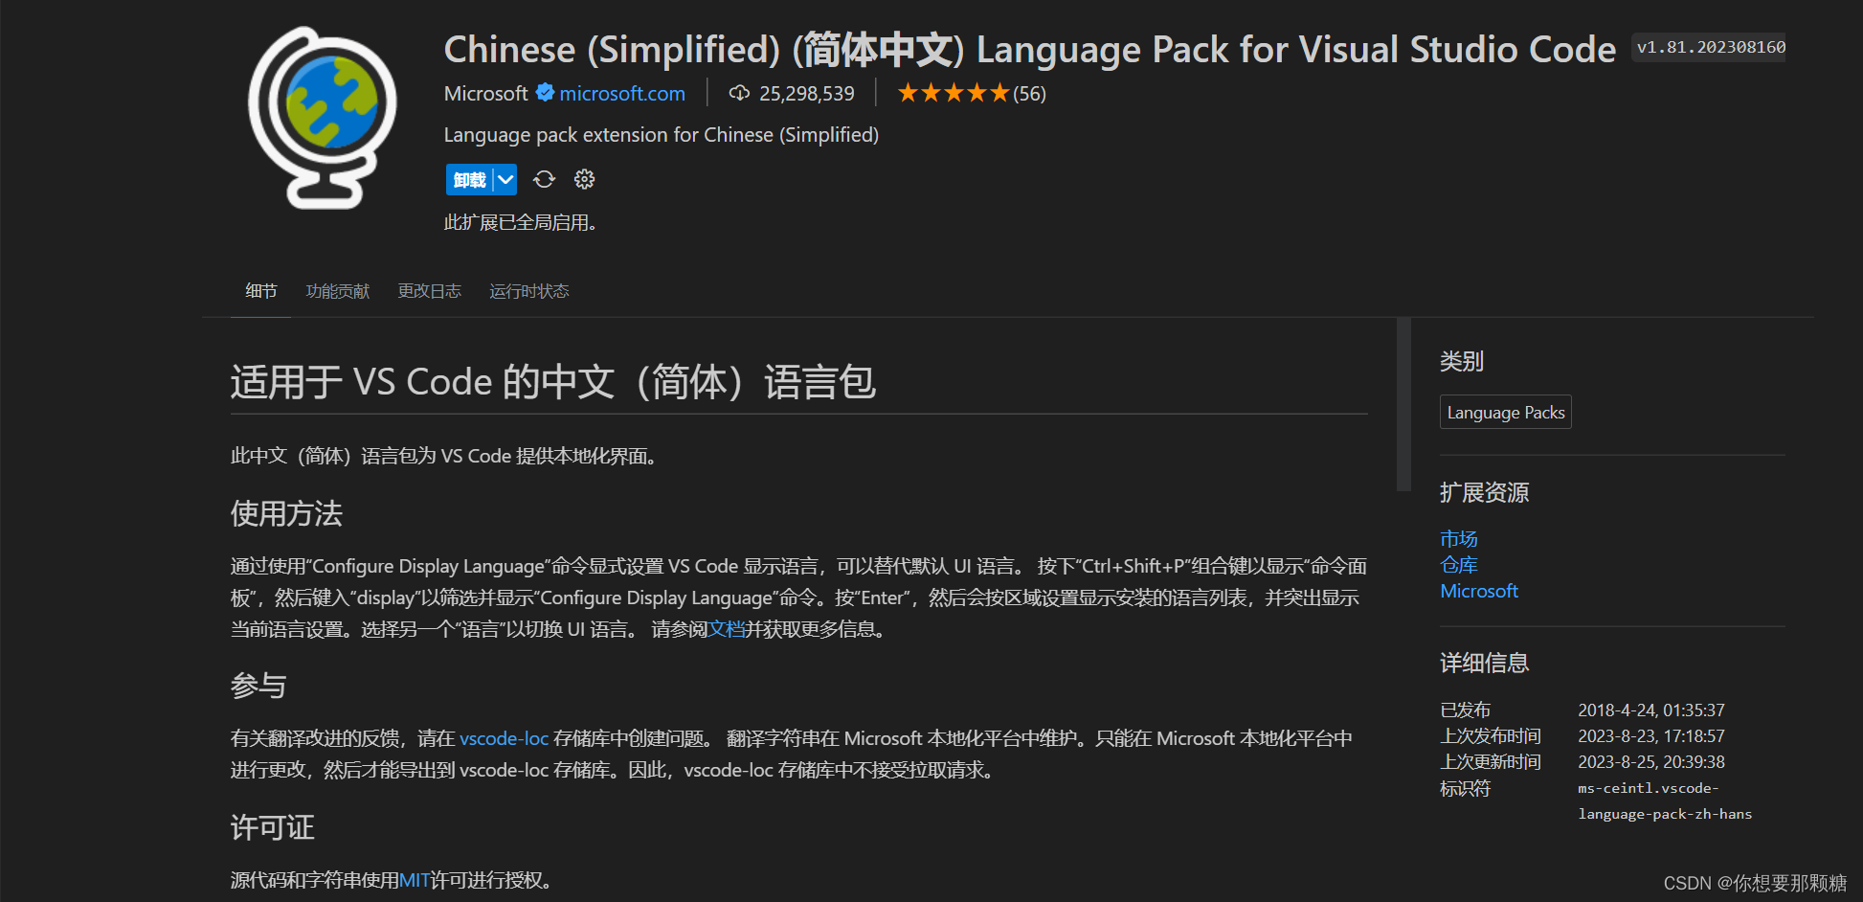Image resolution: width=1863 pixels, height=902 pixels.
Task: Switch to the 功能贡献 tab
Action: point(337,291)
